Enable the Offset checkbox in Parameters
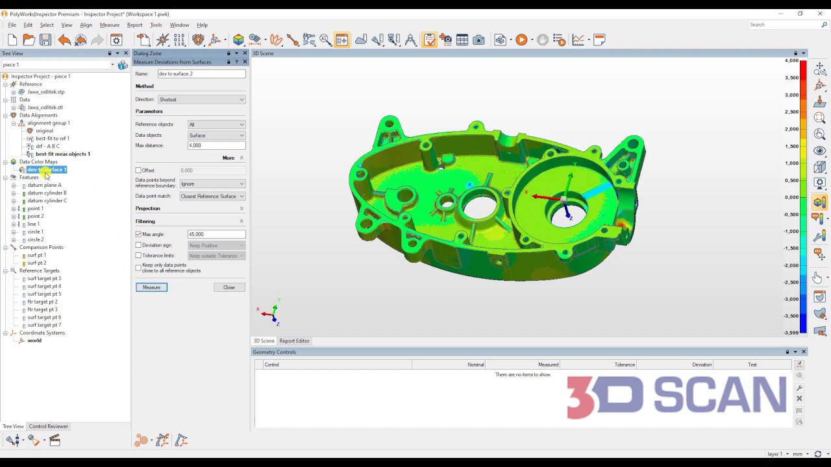This screenshot has width=831, height=467. point(138,170)
